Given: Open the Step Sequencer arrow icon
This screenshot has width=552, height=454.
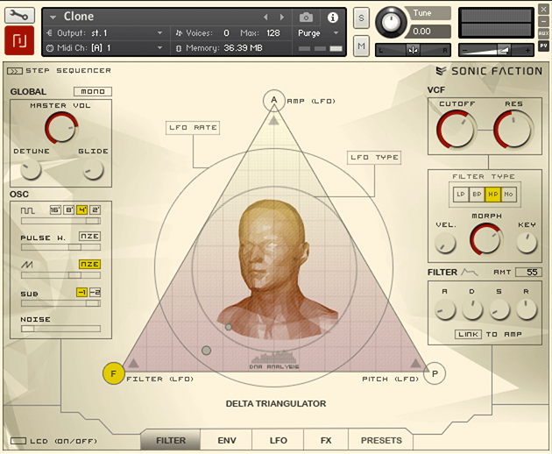Looking at the screenshot, I should (x=14, y=70).
